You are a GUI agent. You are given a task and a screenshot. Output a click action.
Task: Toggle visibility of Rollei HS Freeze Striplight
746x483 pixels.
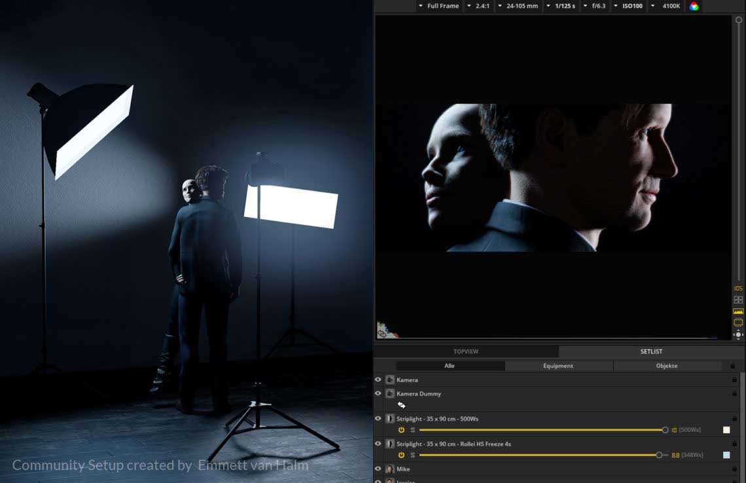[x=378, y=444]
